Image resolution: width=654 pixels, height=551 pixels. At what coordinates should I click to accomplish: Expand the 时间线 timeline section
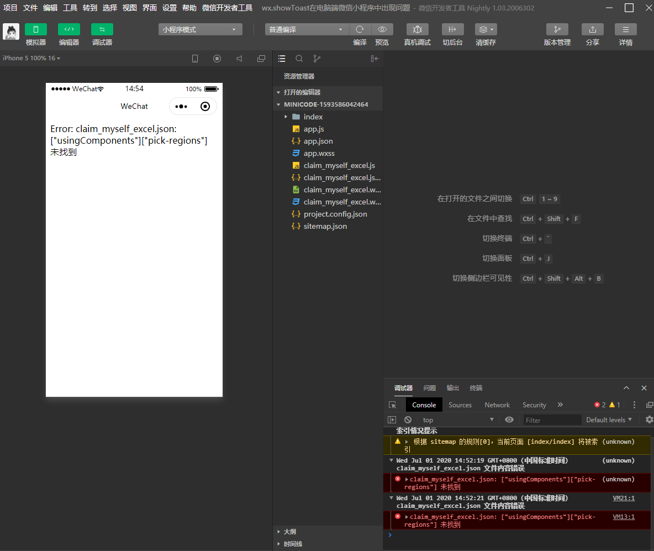(x=328, y=543)
